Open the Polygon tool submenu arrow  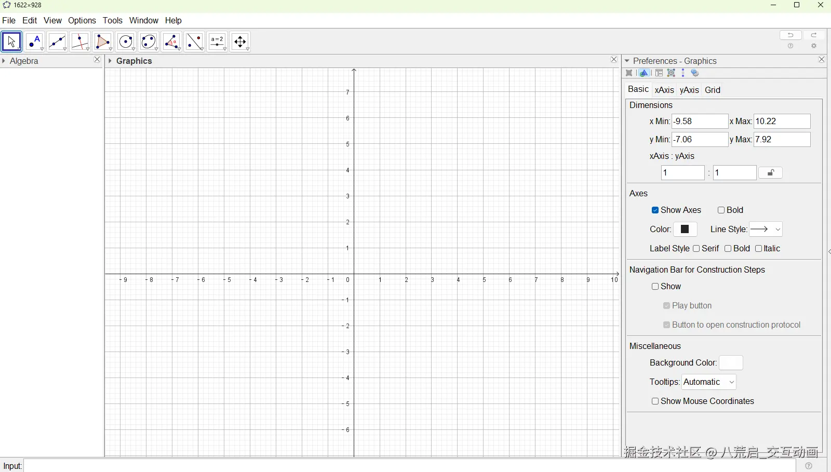pos(111,49)
